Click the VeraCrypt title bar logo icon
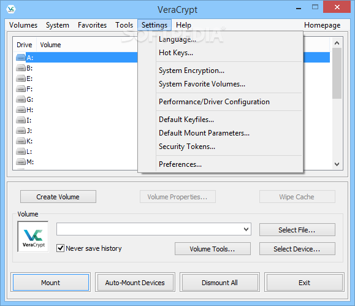The height and width of the screenshot is (306, 355). (11, 9)
